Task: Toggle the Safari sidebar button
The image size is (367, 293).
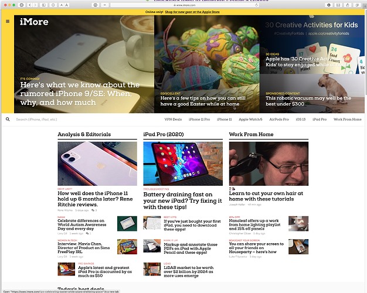Action: [x=44, y=5]
